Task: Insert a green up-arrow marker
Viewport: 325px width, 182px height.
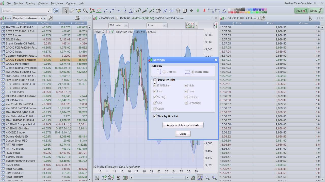Action: coord(198,11)
